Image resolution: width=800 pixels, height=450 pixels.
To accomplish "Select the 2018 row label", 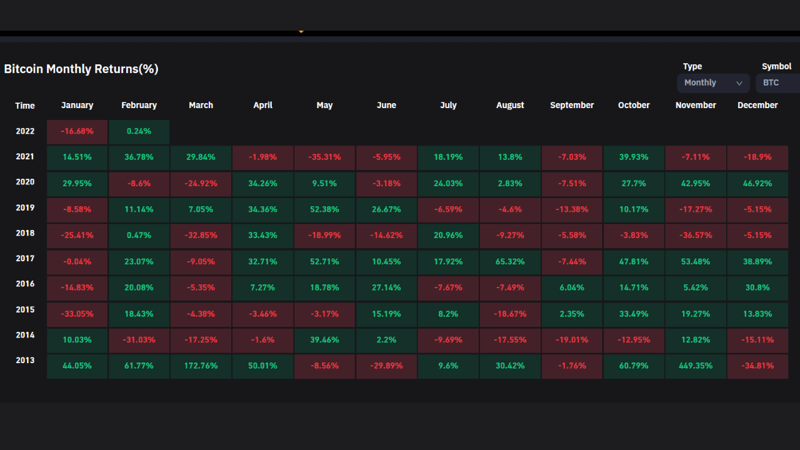I will (x=25, y=233).
